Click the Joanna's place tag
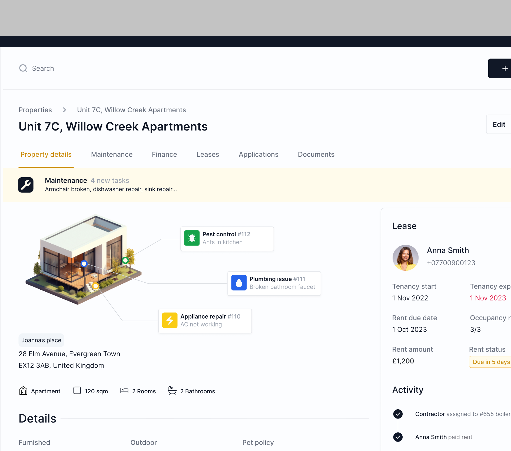 41,340
